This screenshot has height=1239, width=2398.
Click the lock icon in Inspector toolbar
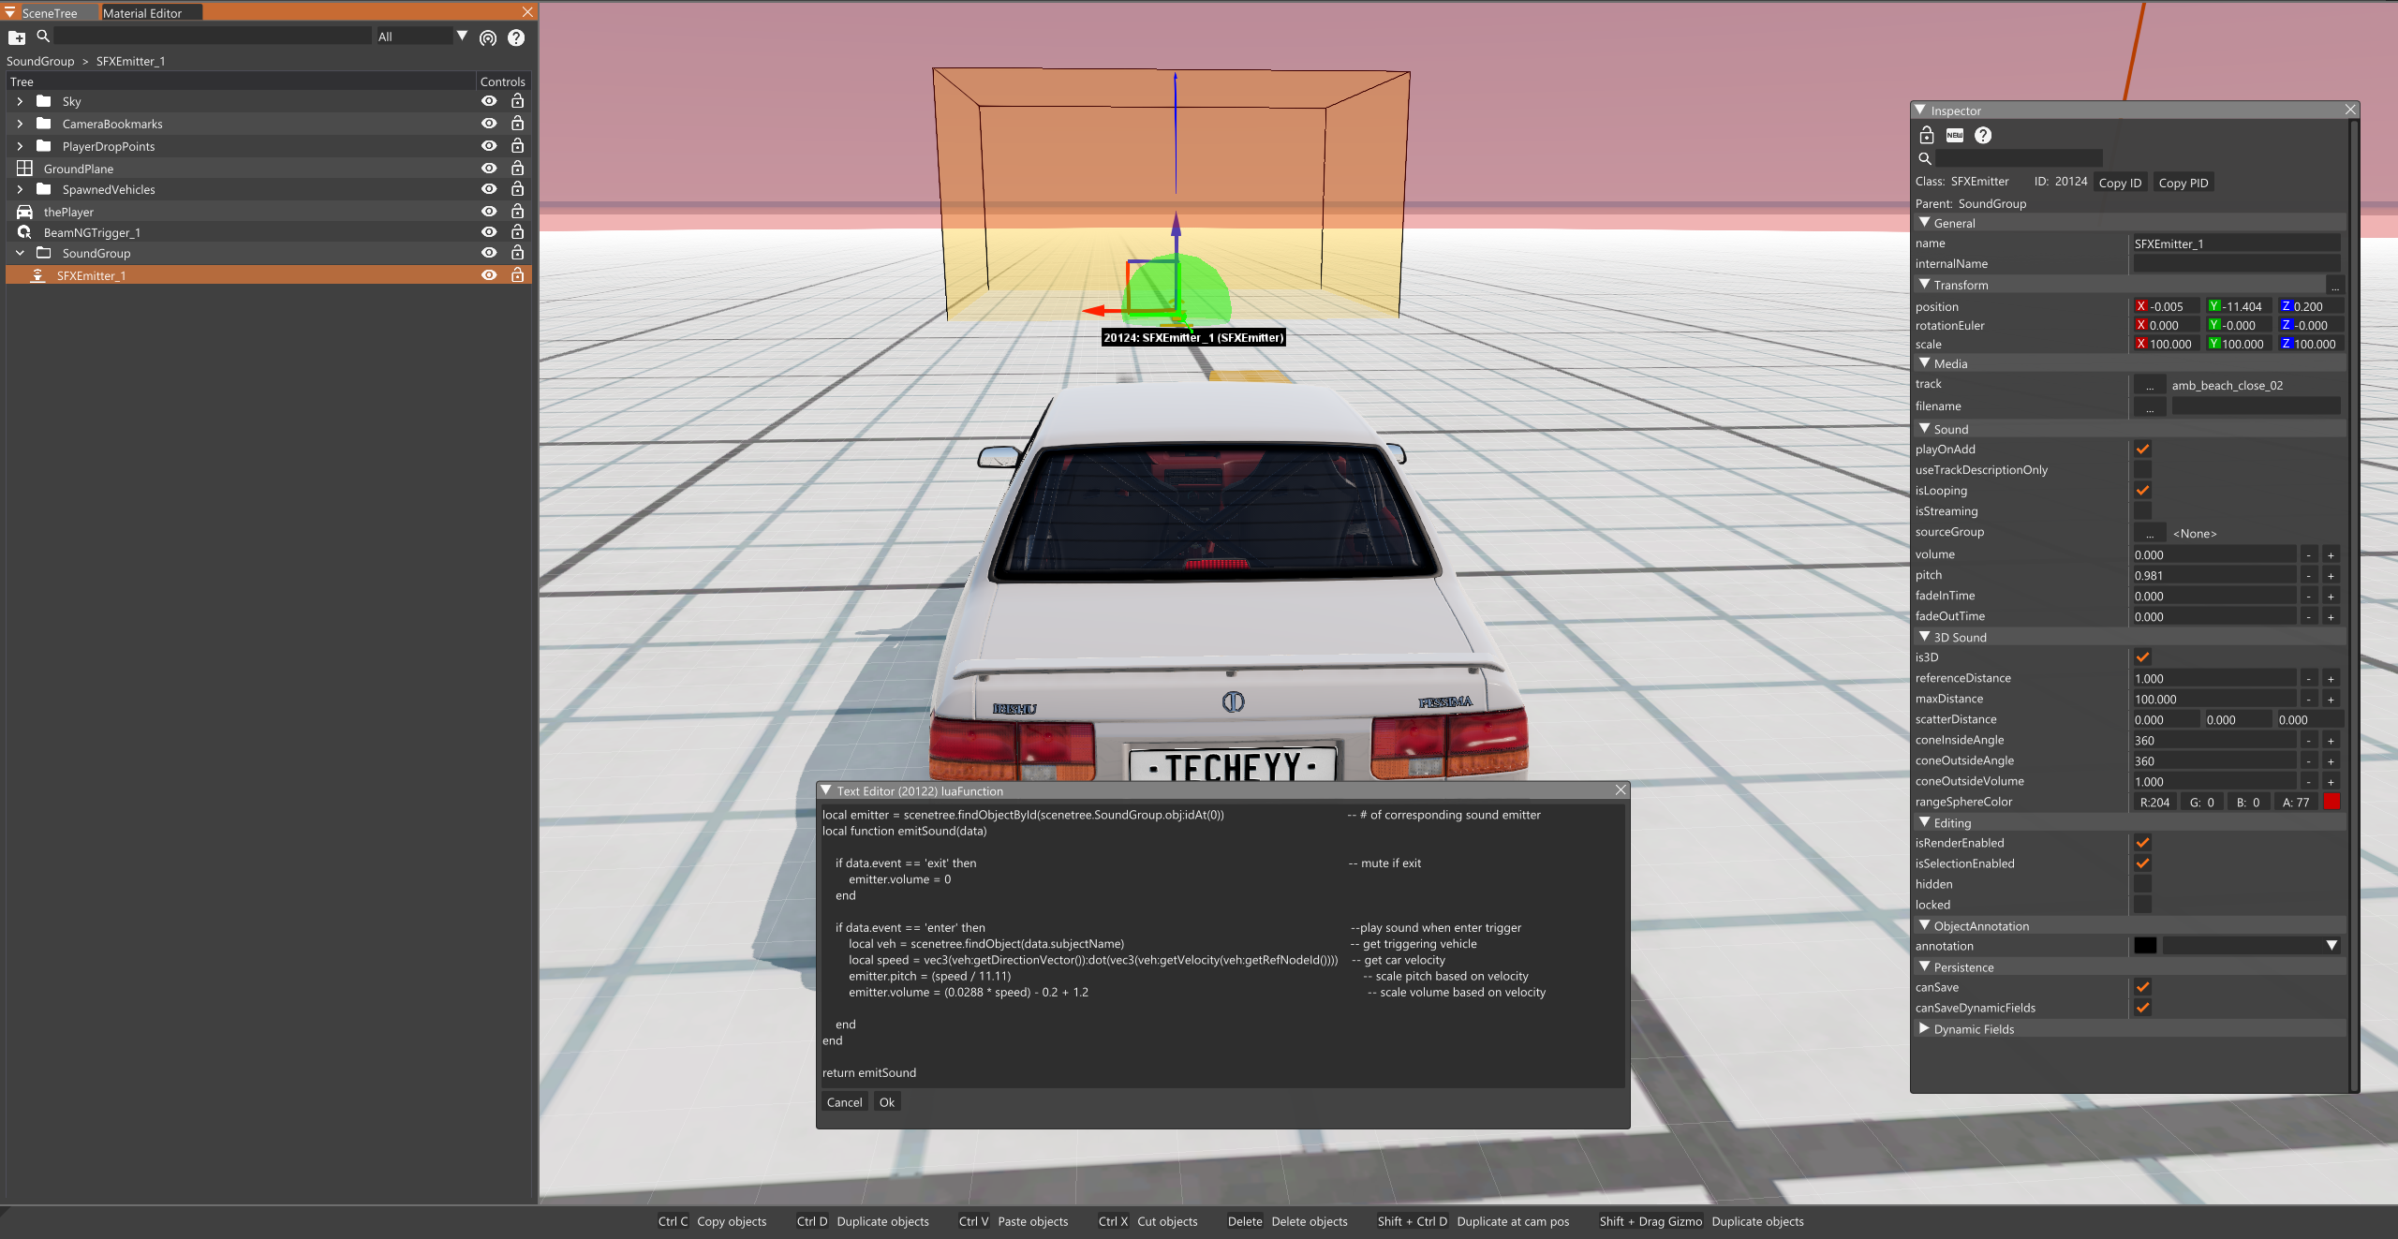(x=1927, y=135)
